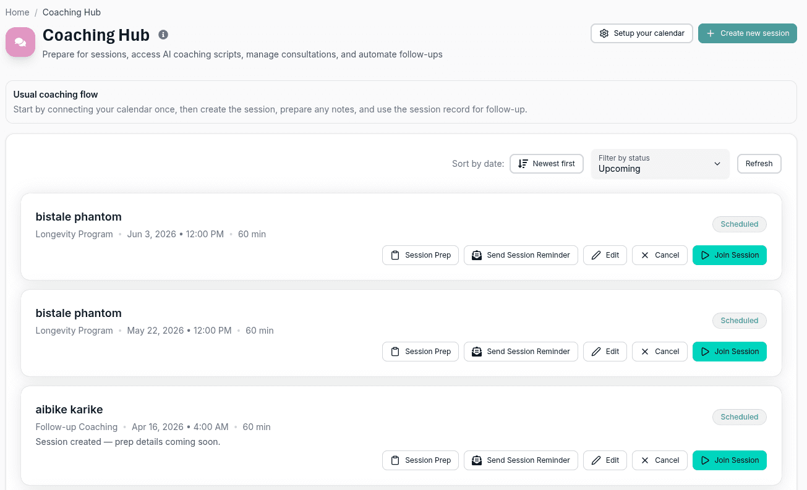This screenshot has height=490, width=807.
Task: Click Join Session text for Jun 3 session
Action: click(737, 255)
